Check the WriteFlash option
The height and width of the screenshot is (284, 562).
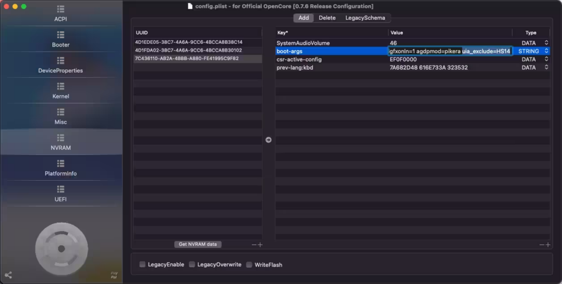(249, 265)
